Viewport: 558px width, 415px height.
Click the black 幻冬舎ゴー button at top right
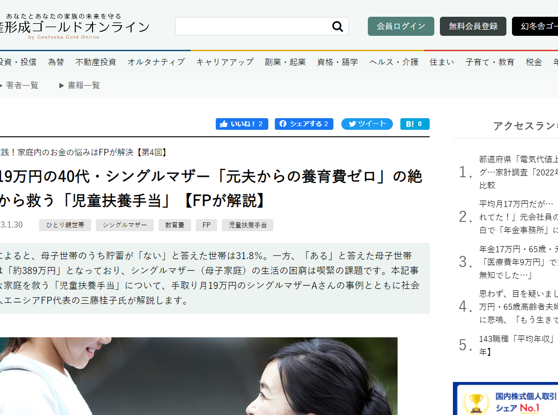(x=539, y=27)
